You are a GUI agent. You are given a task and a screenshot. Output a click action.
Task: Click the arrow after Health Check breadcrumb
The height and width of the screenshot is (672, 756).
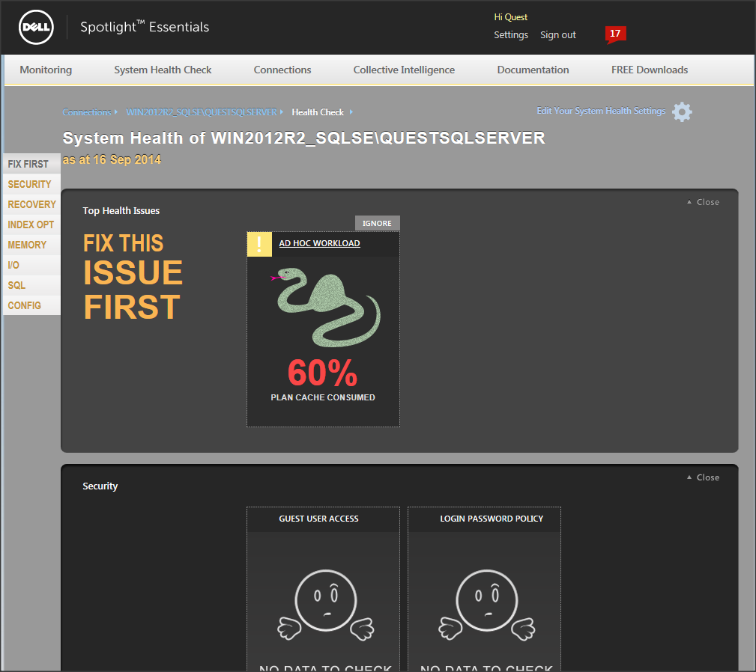point(351,112)
